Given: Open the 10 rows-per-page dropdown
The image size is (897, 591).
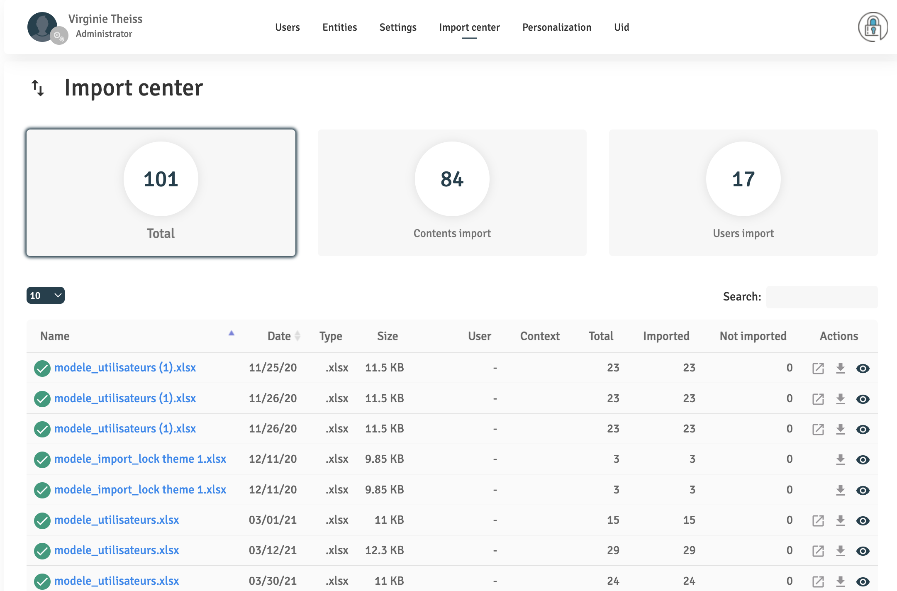Looking at the screenshot, I should pyautogui.click(x=45, y=295).
